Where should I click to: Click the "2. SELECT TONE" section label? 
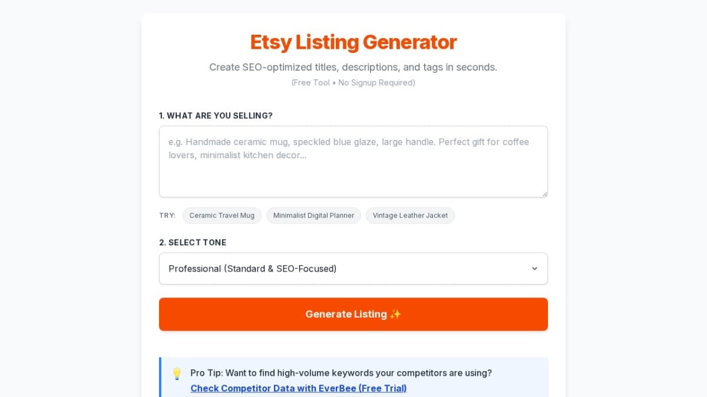tap(193, 242)
